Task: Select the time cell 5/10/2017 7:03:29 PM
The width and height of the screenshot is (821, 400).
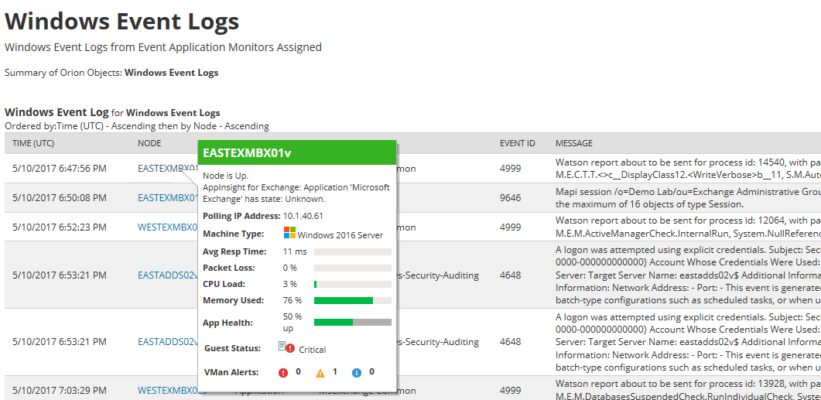Action: [x=60, y=390]
